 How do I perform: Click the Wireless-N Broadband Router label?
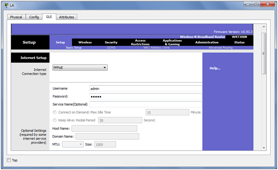click(202, 37)
